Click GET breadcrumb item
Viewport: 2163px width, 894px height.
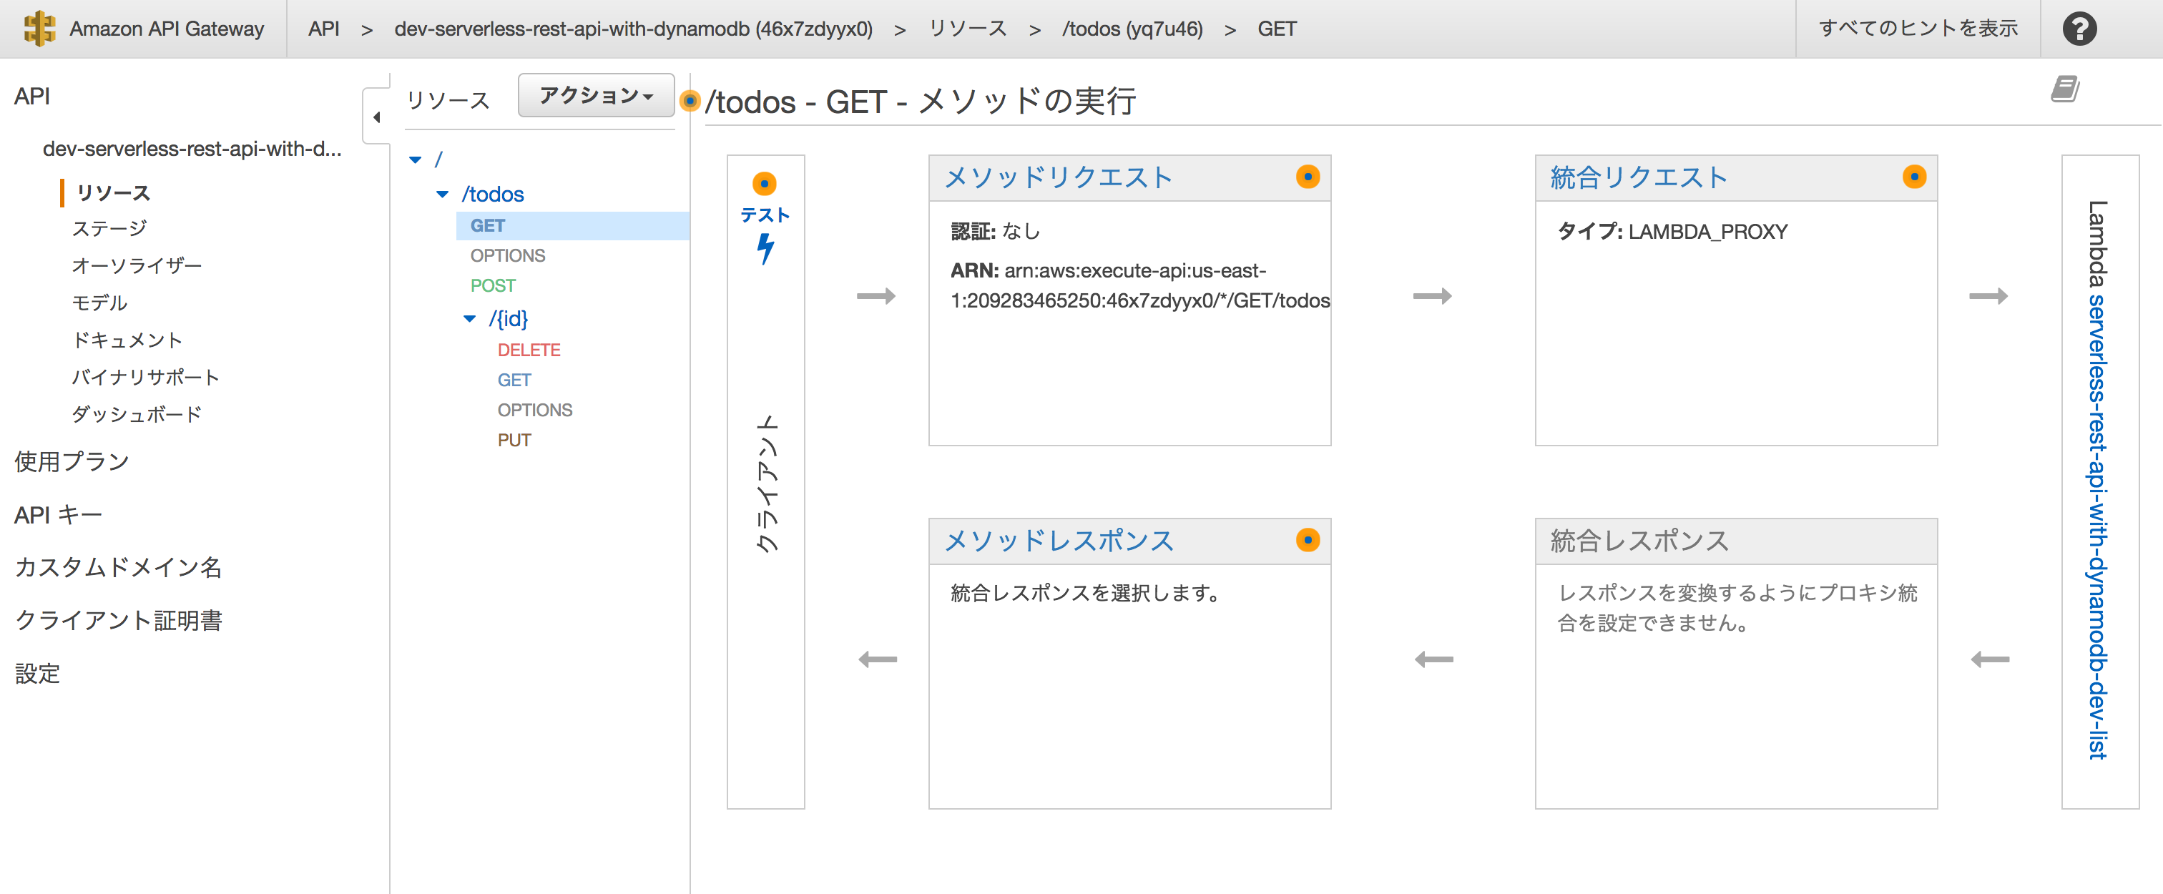(x=1276, y=29)
